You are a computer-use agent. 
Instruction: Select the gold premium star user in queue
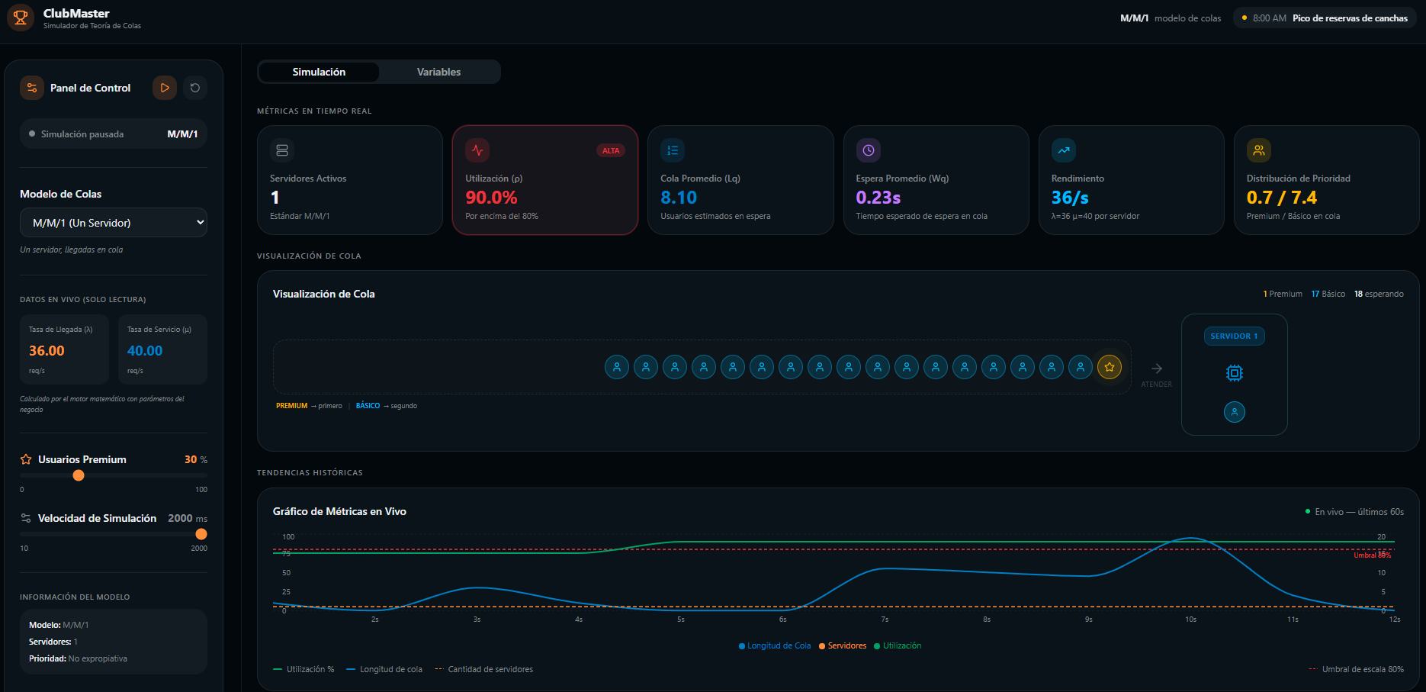(1110, 367)
